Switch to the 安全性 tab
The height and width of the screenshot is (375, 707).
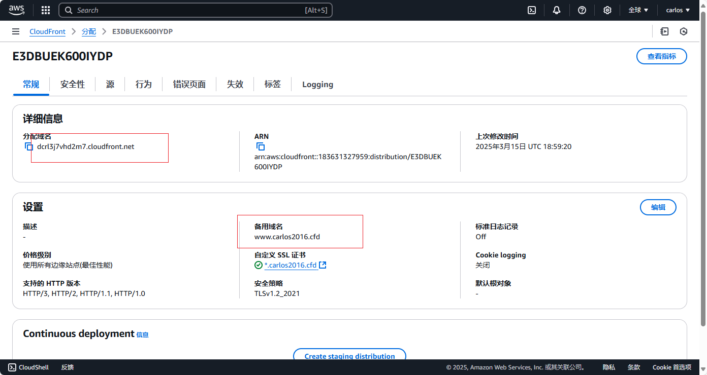pos(73,85)
